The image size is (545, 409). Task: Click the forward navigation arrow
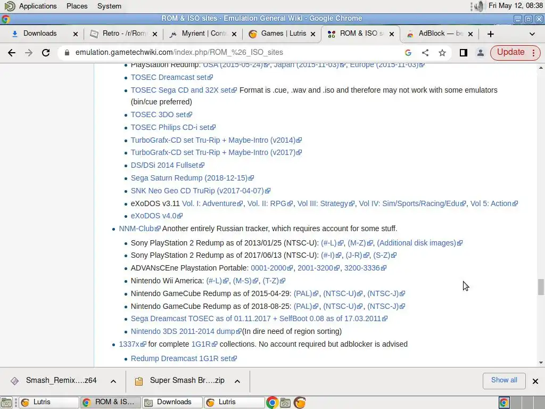point(29,53)
